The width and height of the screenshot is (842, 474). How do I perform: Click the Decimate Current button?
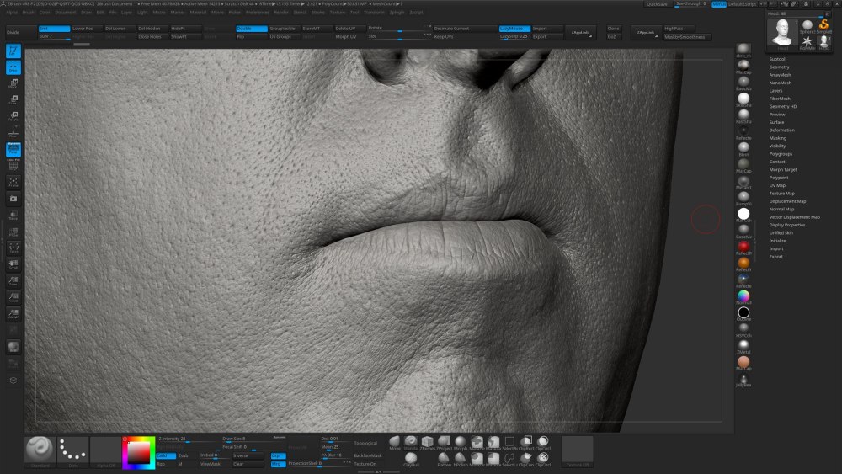coord(465,29)
